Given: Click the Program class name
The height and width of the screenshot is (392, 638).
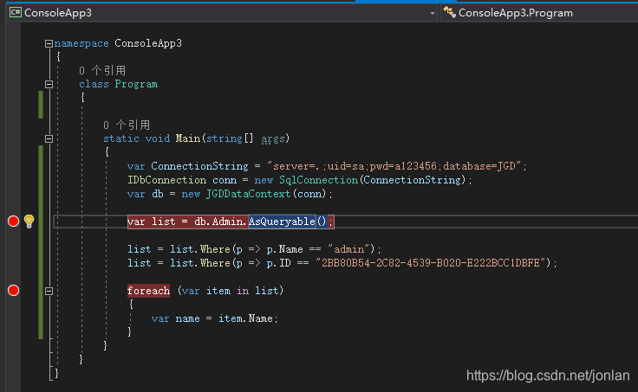Looking at the screenshot, I should pyautogui.click(x=136, y=84).
